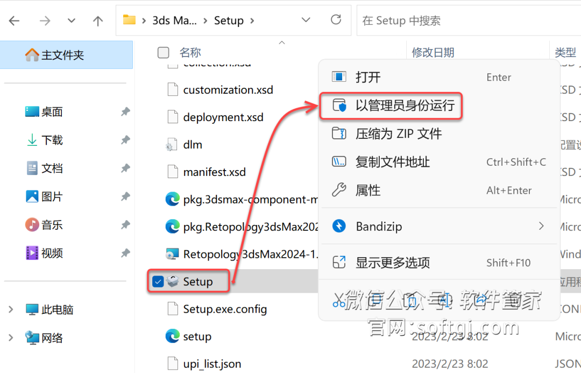The width and height of the screenshot is (581, 373).
Task: Uncheck the Setup file checkbox
Action: pos(158,281)
